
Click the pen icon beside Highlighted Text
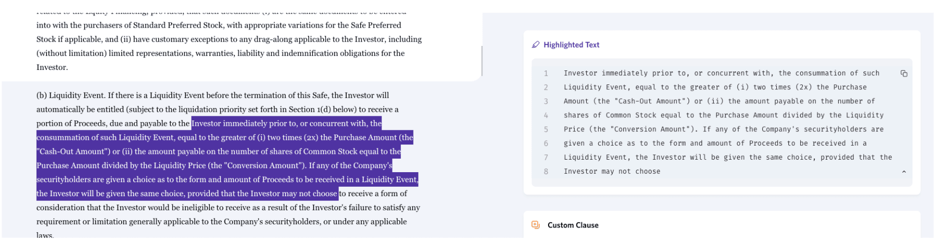pyautogui.click(x=536, y=45)
